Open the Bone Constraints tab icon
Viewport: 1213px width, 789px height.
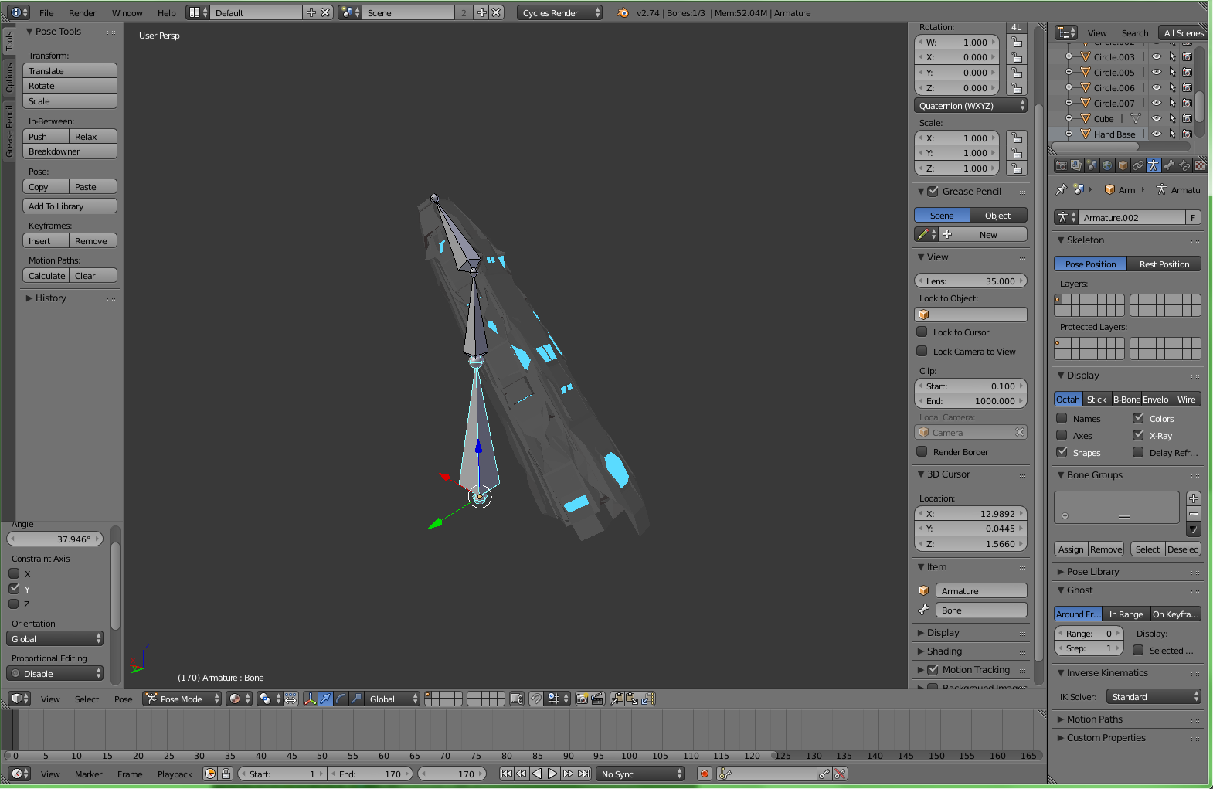click(1184, 165)
